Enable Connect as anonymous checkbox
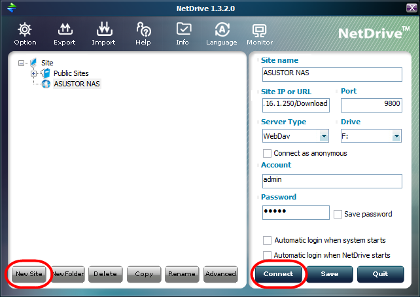Viewport: 420px width, 297px height. (x=267, y=154)
